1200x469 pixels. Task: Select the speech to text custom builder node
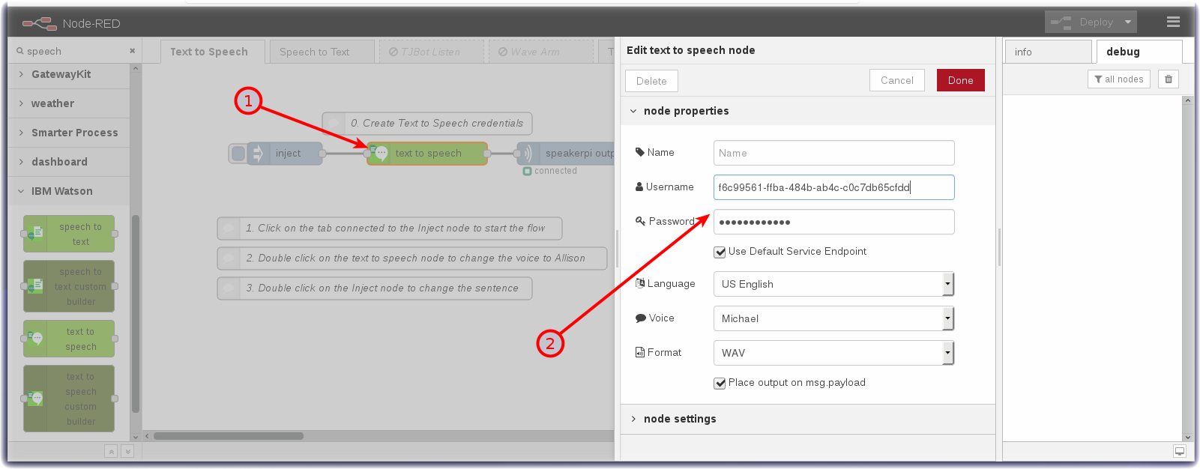click(x=69, y=286)
